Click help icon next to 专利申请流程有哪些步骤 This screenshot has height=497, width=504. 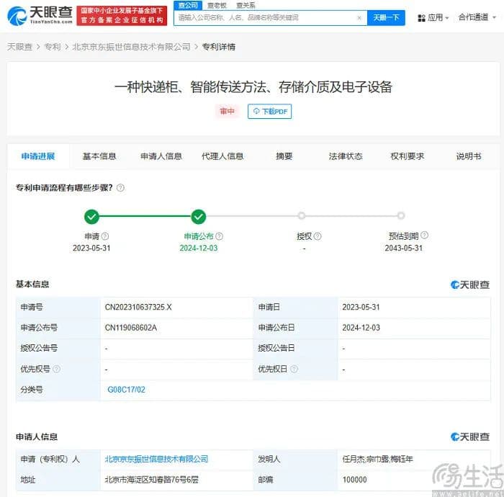tap(120, 188)
